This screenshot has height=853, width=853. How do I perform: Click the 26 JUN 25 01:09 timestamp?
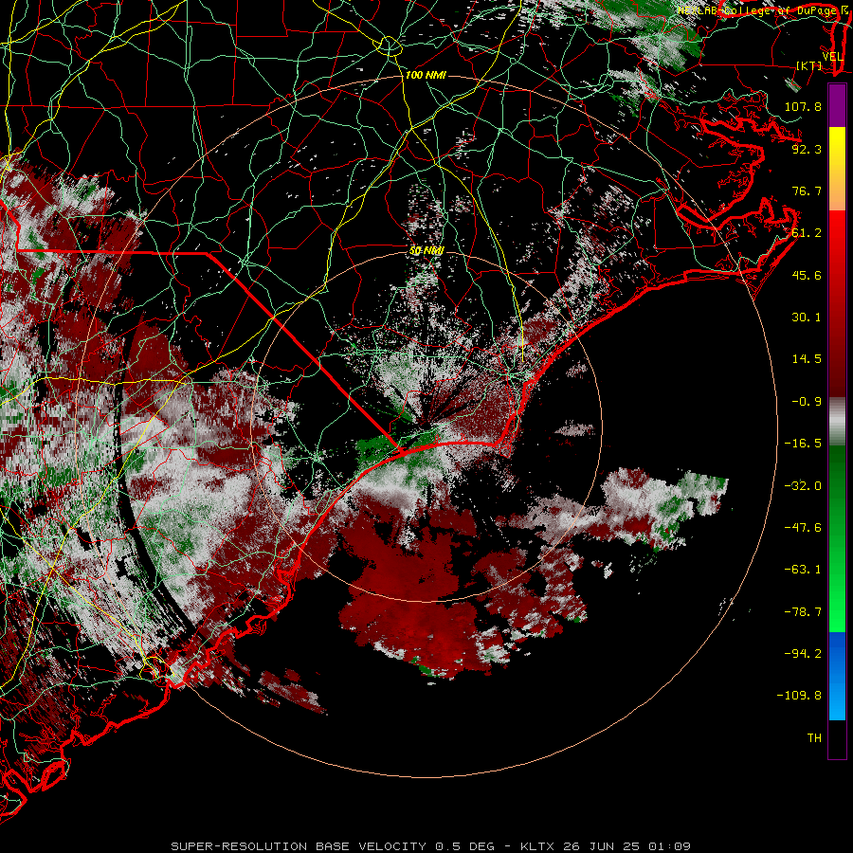tap(627, 846)
